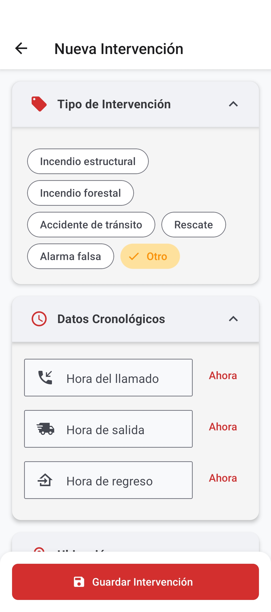271x612 pixels.
Task: Click the red clock icon
Action: point(39,319)
